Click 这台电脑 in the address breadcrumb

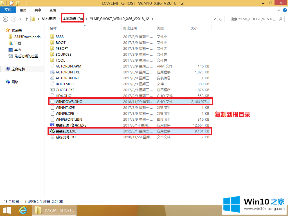[49, 19]
